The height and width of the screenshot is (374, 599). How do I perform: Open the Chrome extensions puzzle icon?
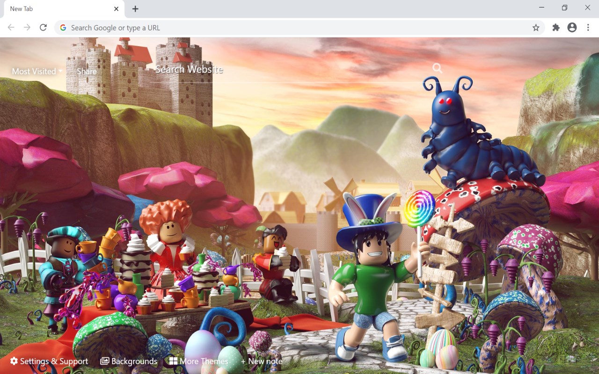[x=555, y=28]
